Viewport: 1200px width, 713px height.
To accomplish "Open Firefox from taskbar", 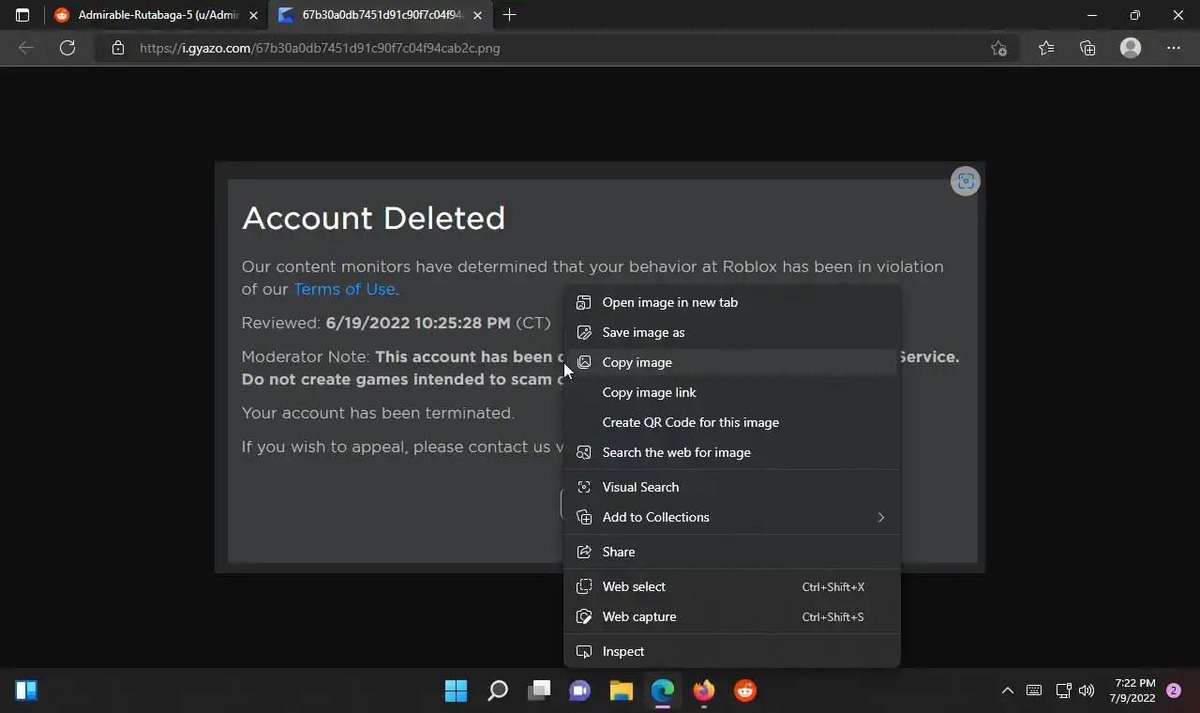I will 704,690.
